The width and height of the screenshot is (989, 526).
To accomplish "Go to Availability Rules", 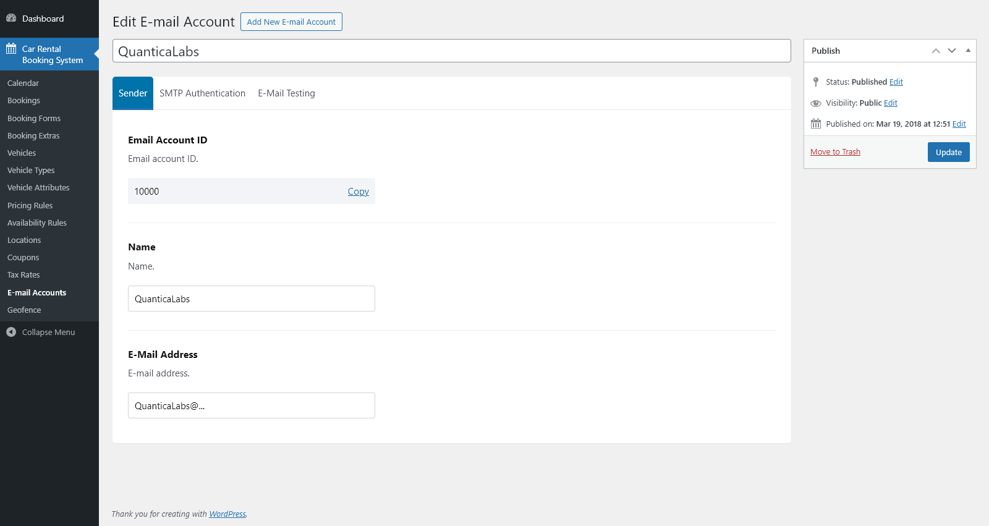I will click(x=37, y=223).
